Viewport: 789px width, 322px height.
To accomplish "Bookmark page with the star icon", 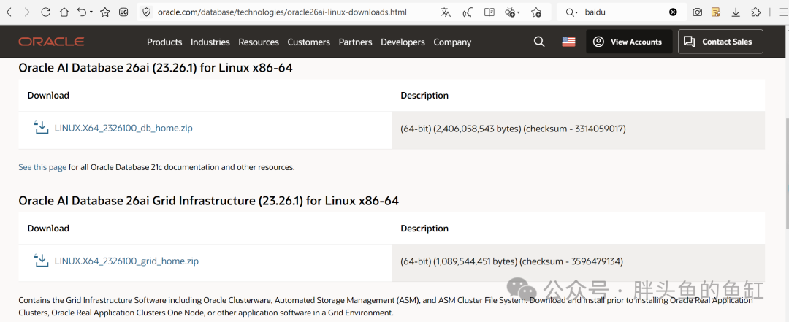I will click(104, 12).
